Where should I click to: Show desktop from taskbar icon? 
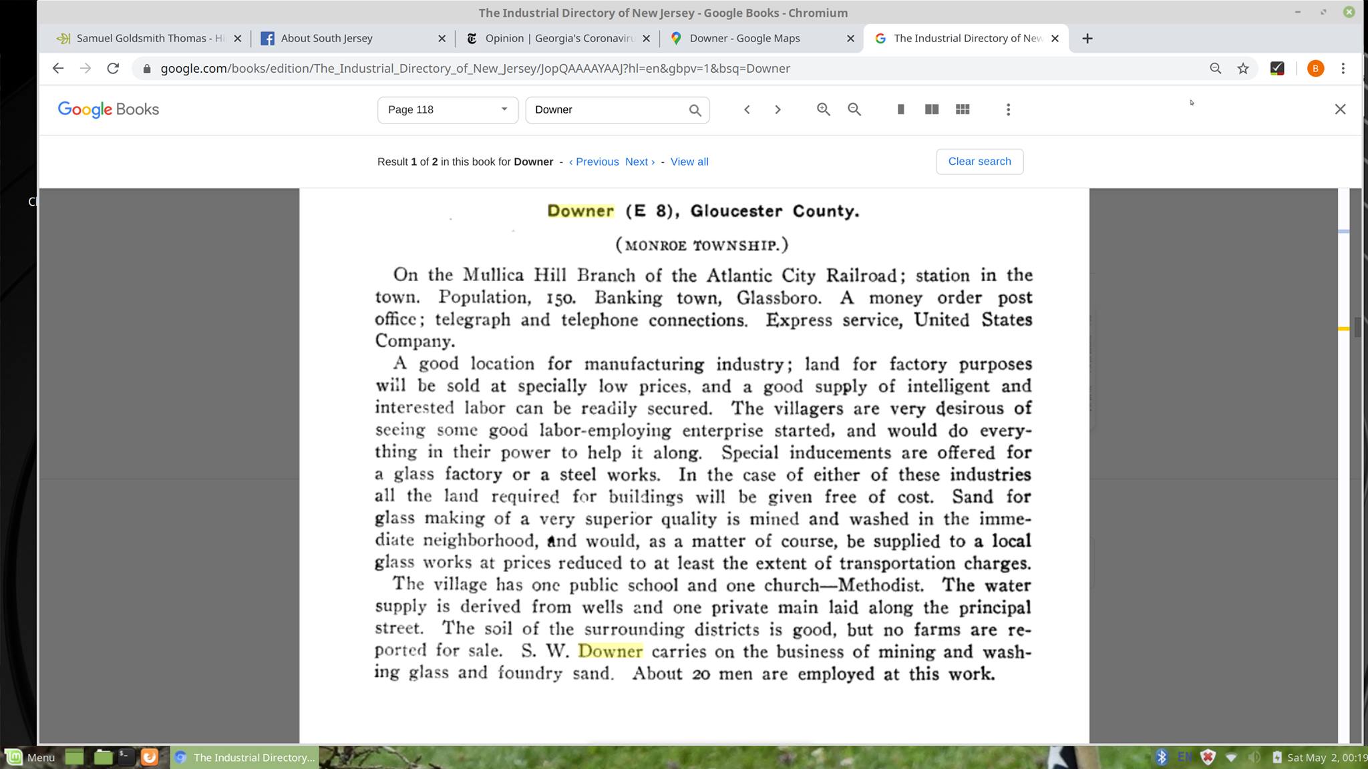tap(74, 757)
